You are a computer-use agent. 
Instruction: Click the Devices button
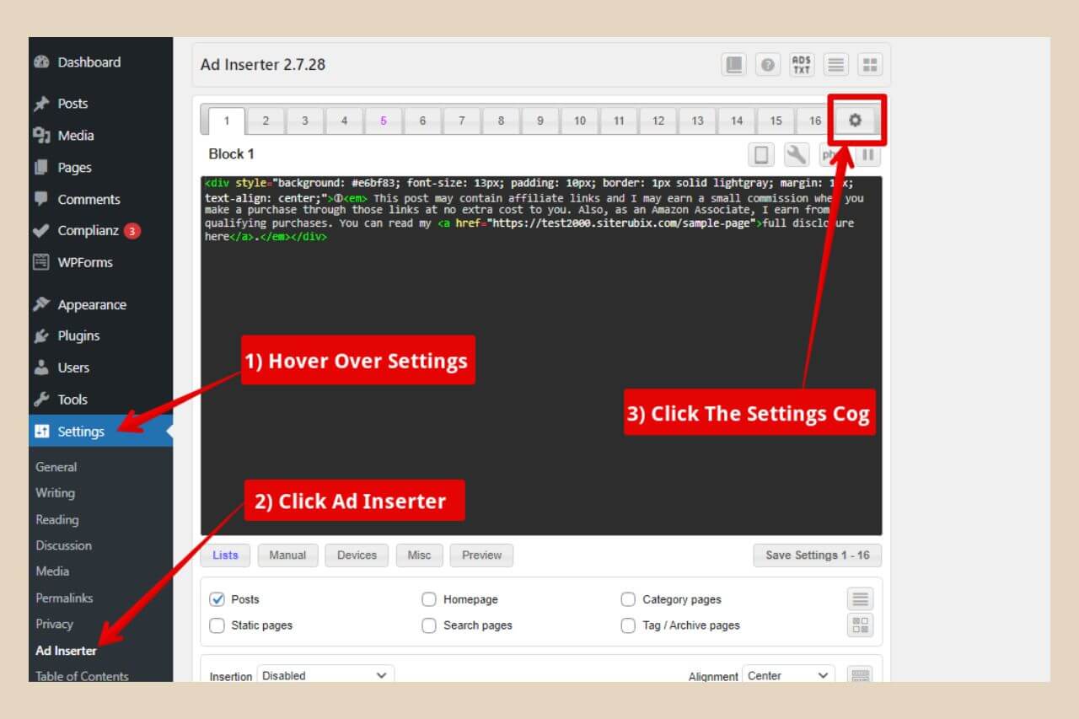[357, 555]
